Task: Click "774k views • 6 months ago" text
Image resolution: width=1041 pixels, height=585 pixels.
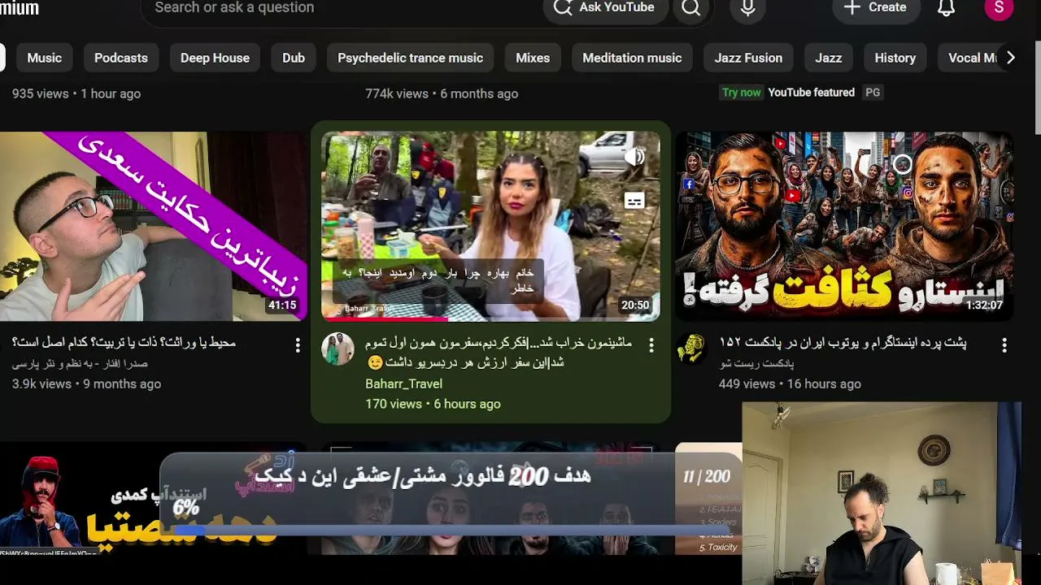Action: (442, 93)
